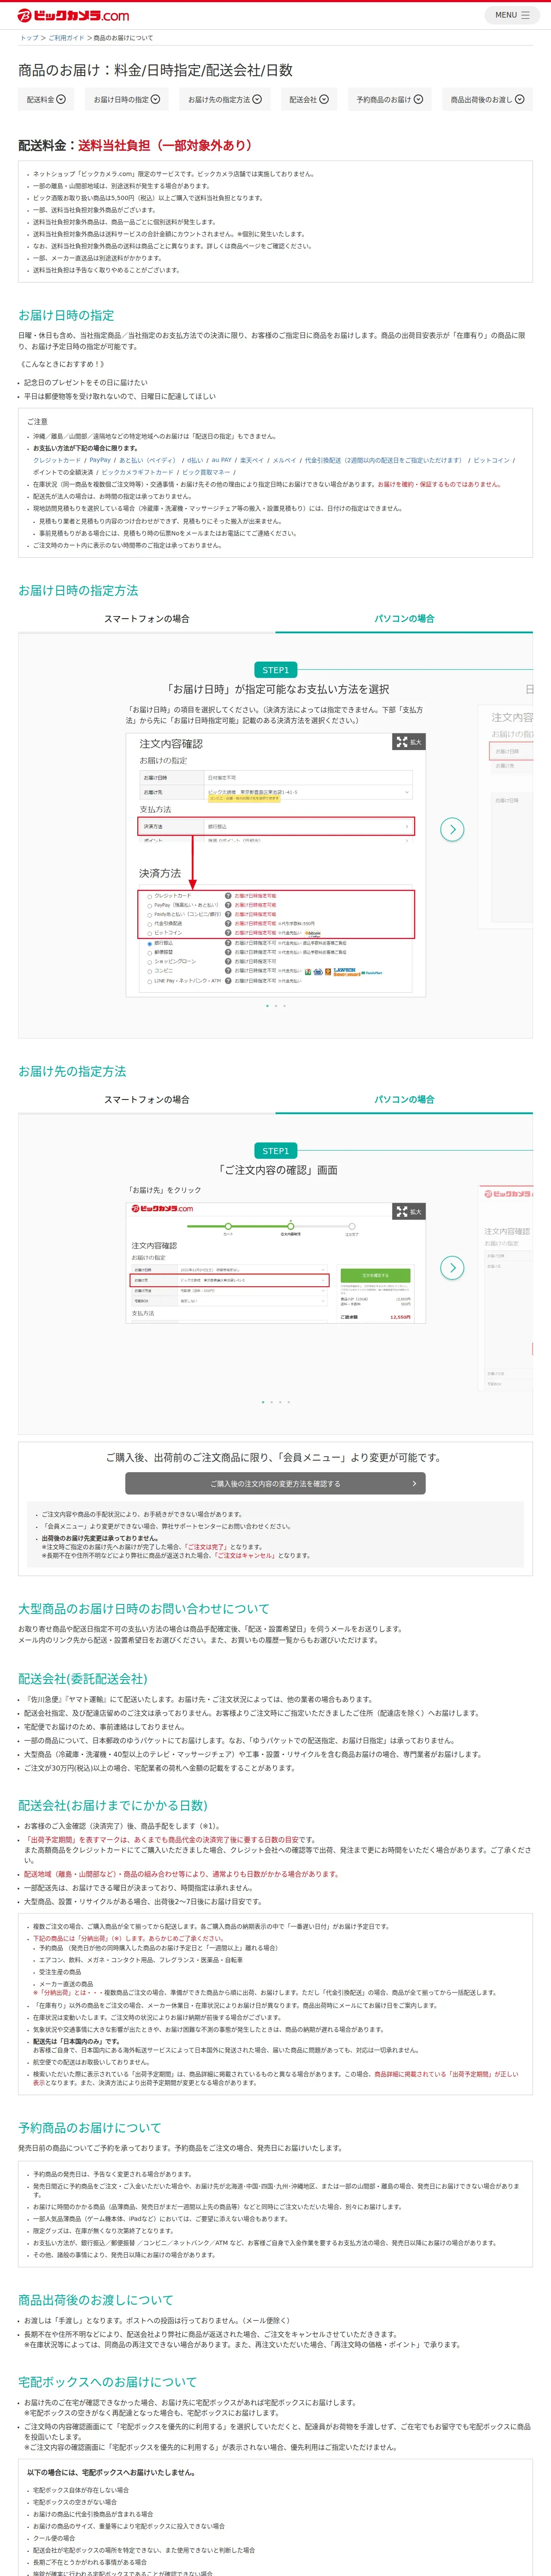This screenshot has width=551, height=2576.
Task: Click the STEP1 label in お届け先 carousel
Action: (x=275, y=1151)
